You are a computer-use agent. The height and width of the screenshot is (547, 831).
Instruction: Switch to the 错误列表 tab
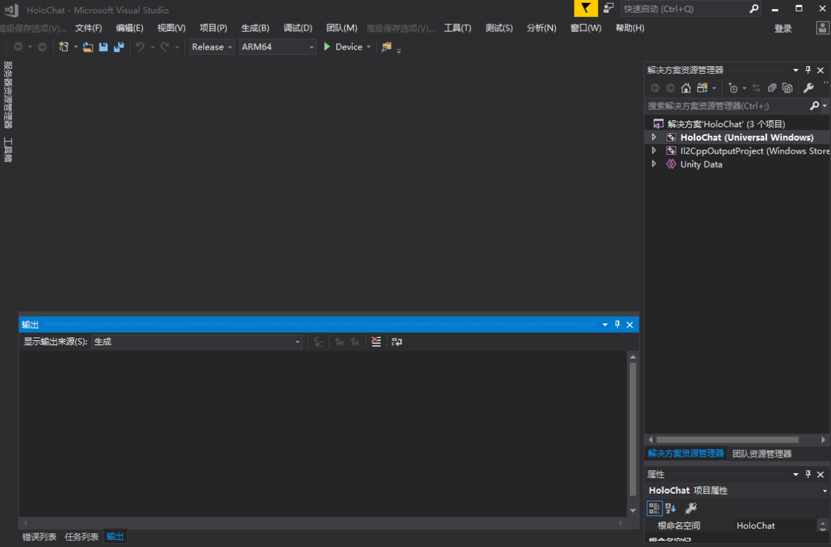39,536
